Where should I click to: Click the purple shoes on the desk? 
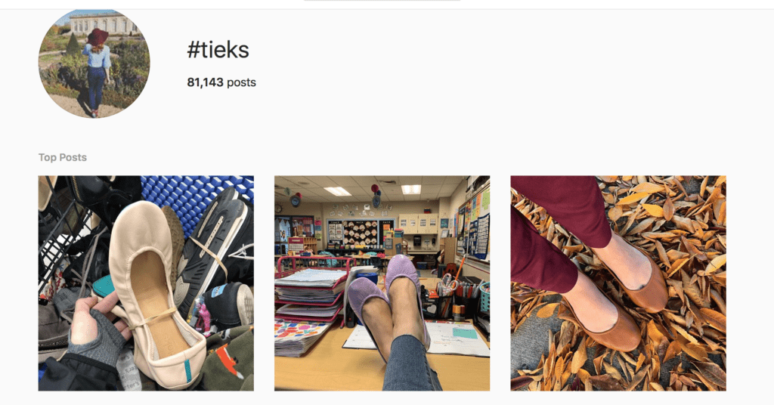[x=388, y=301]
